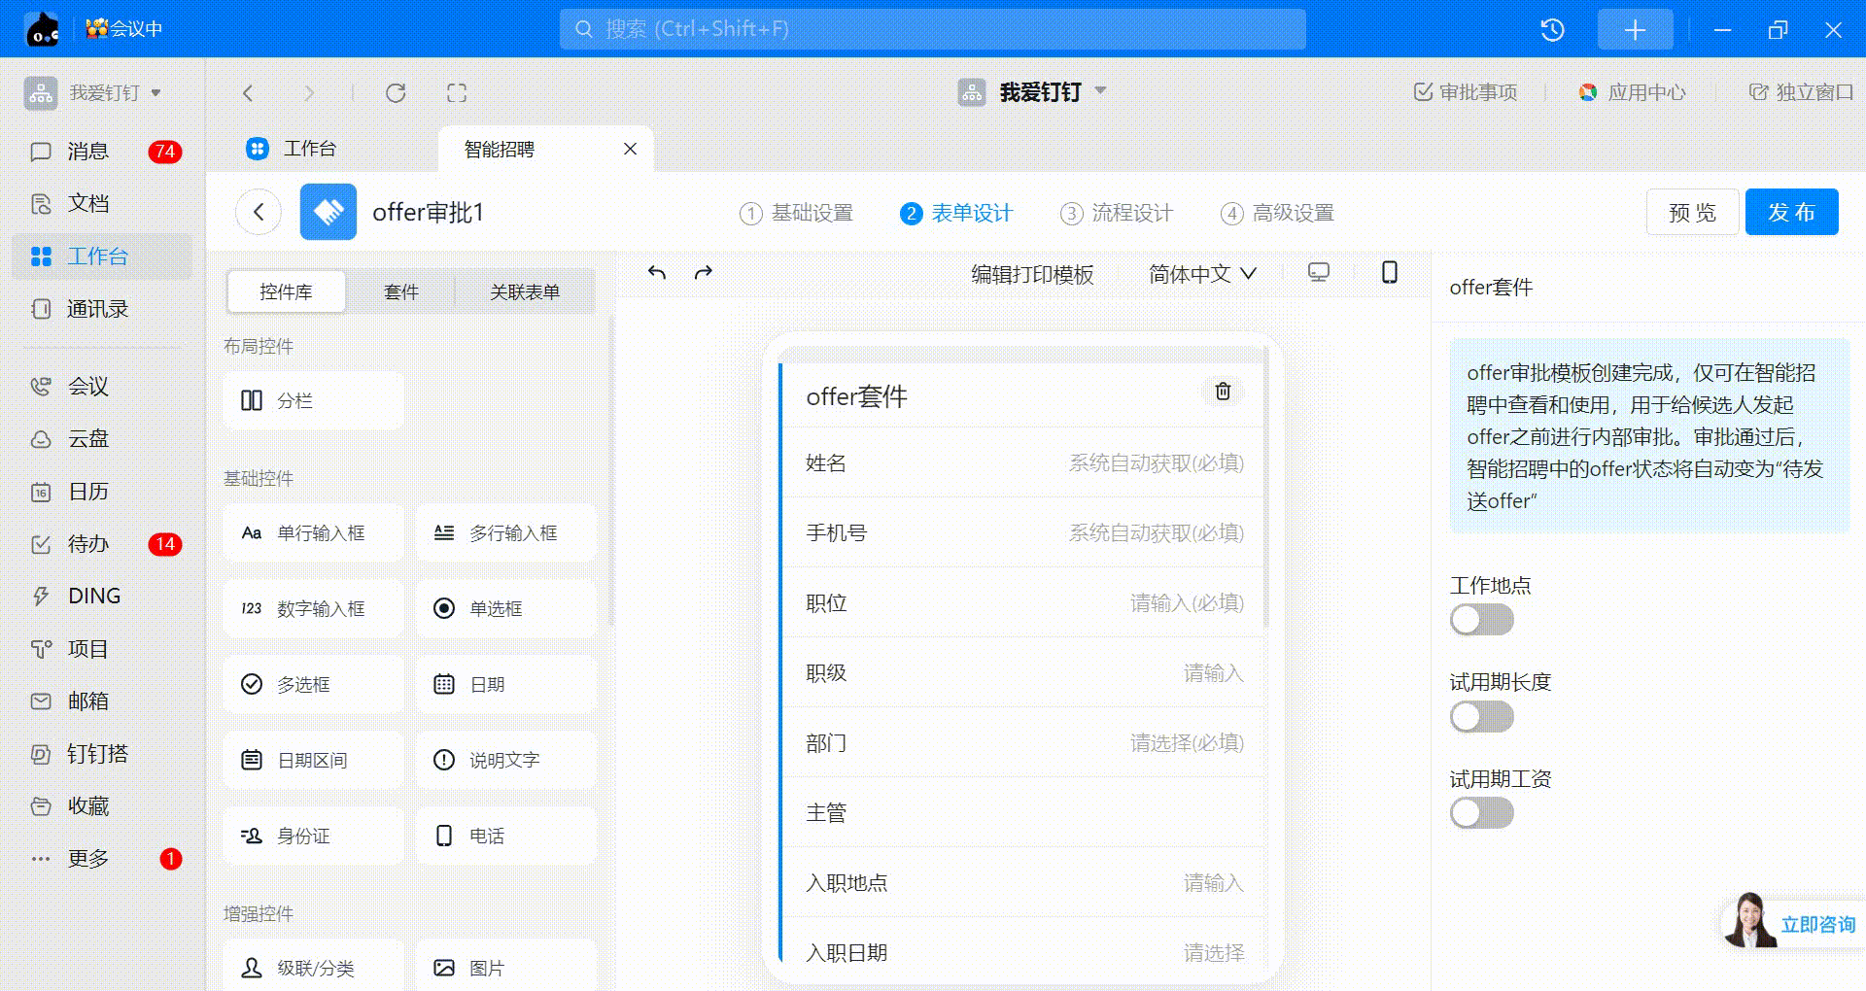The image size is (1866, 991).
Task: Refresh the page with reload icon
Action: point(396,93)
